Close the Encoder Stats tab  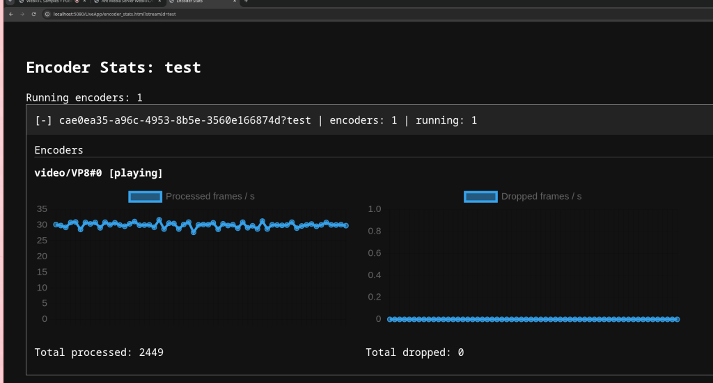[x=235, y=1]
